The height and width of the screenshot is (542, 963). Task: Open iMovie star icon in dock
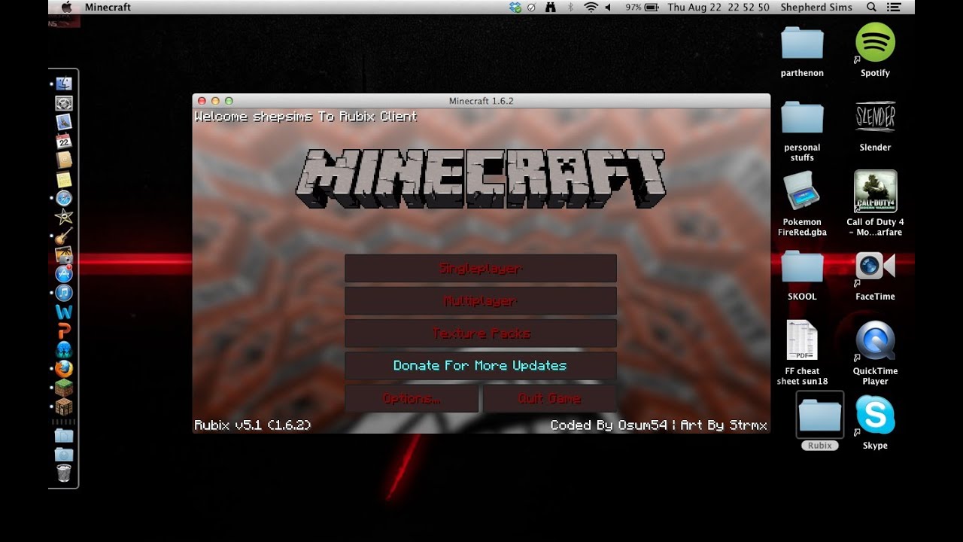[64, 217]
